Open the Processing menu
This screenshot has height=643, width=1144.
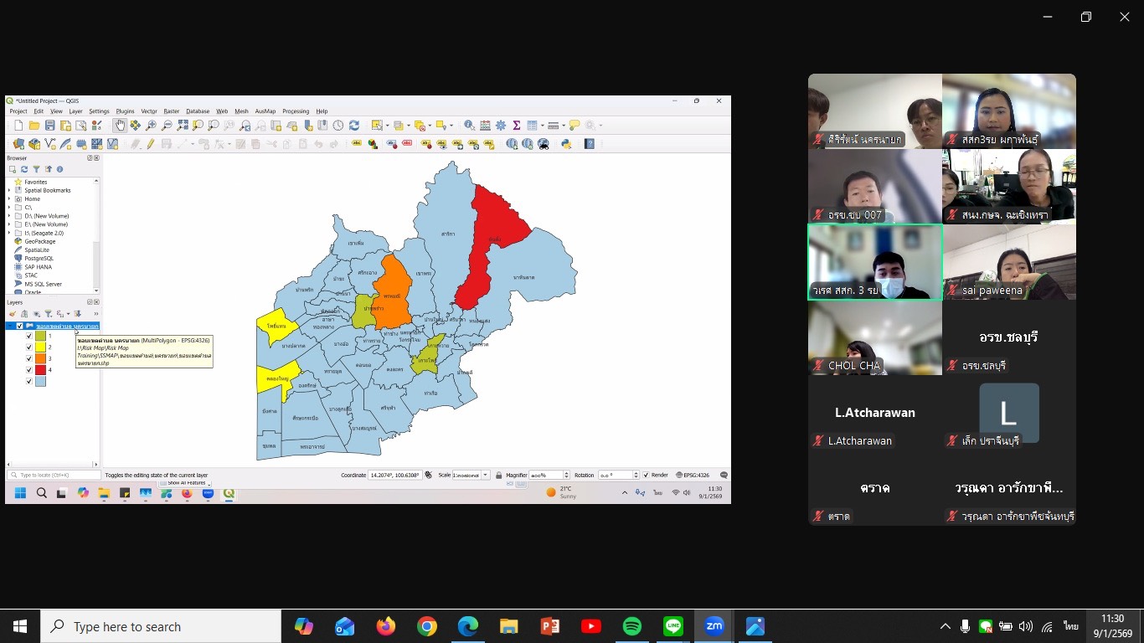click(296, 111)
